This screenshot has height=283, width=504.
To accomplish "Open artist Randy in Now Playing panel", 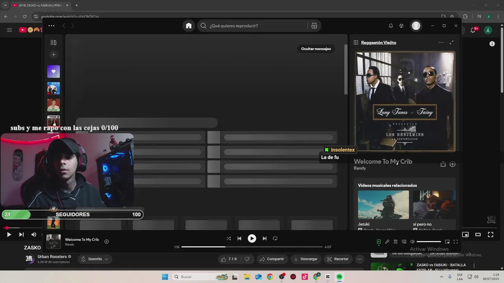I will point(360,168).
